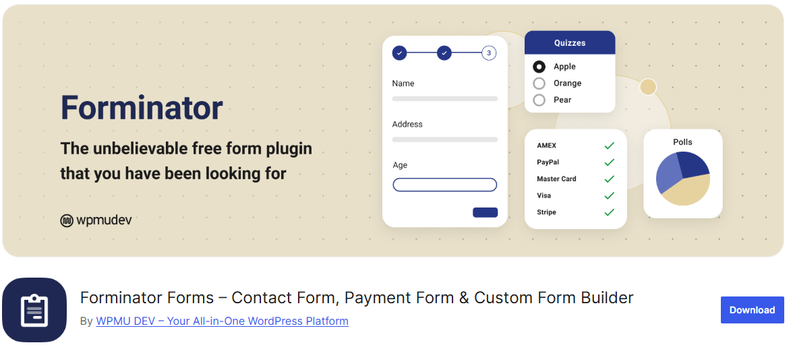
Task: Click the green checkmark next to AMEX
Action: point(610,146)
